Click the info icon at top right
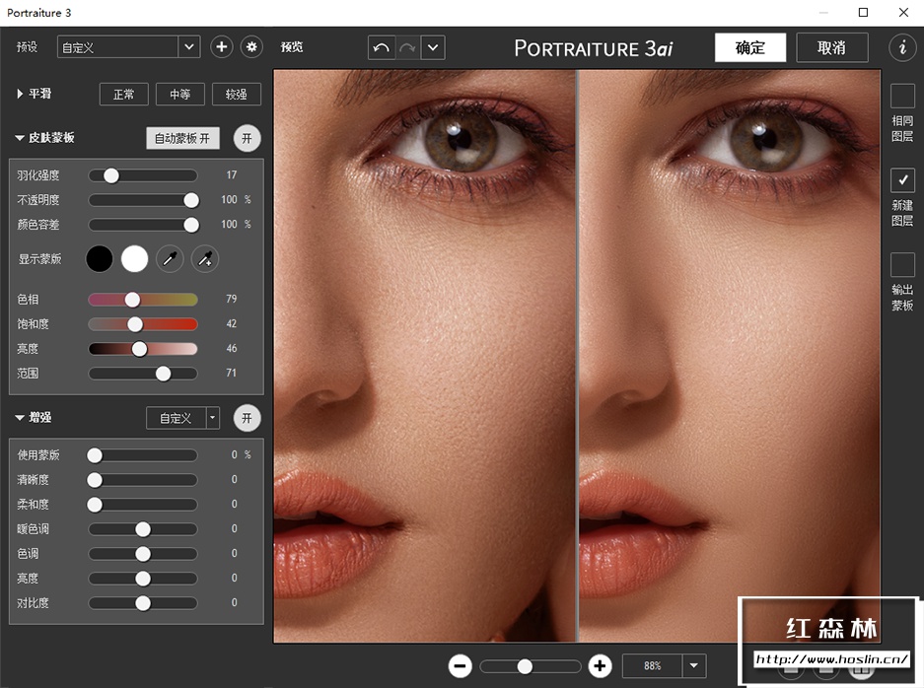The image size is (924, 688). (x=902, y=47)
